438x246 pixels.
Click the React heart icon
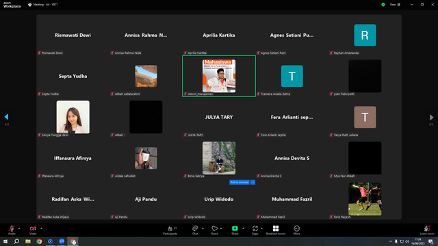pos(214,228)
